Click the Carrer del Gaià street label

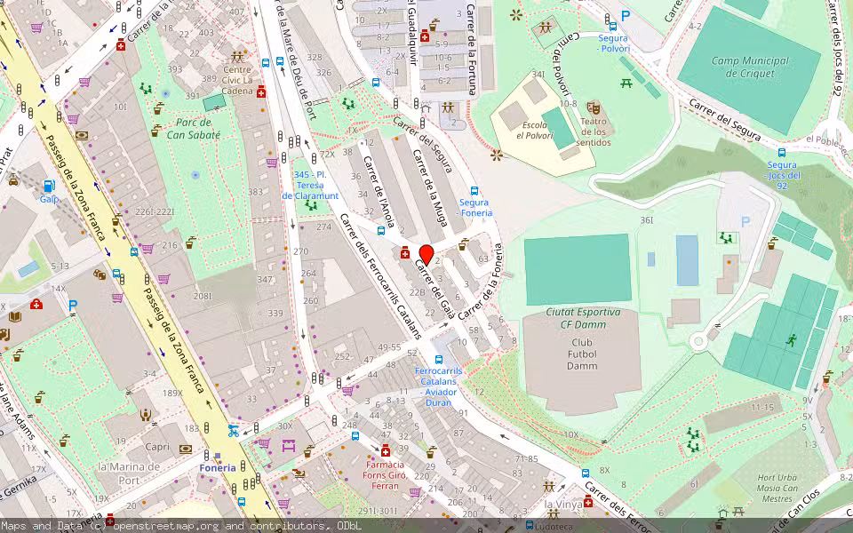coord(434,290)
